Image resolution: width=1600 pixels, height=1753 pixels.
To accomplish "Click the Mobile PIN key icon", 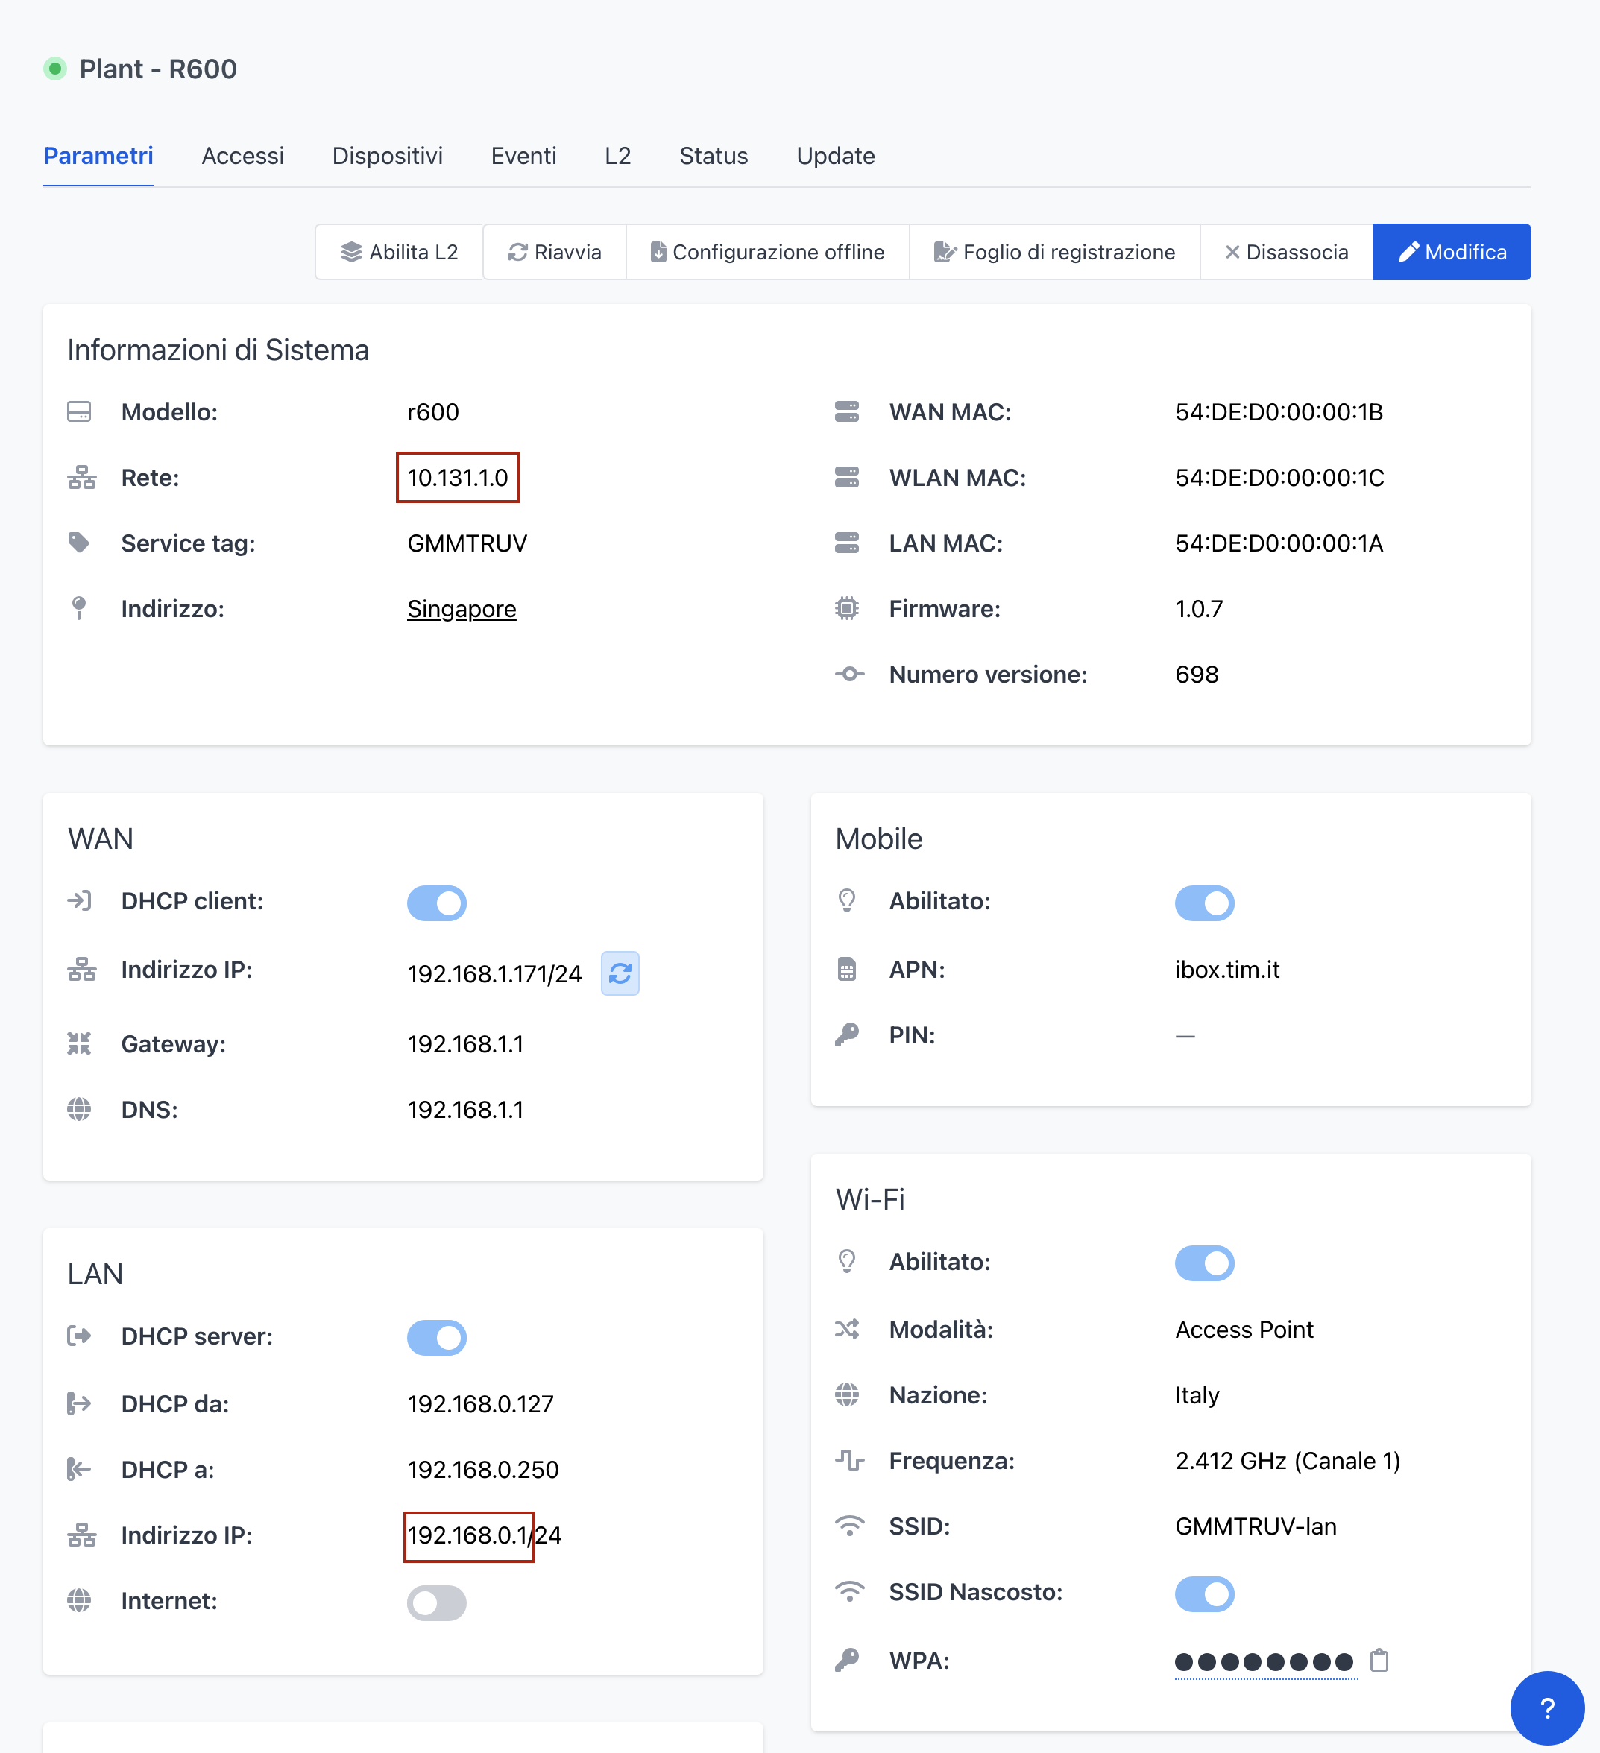I will pos(846,1035).
